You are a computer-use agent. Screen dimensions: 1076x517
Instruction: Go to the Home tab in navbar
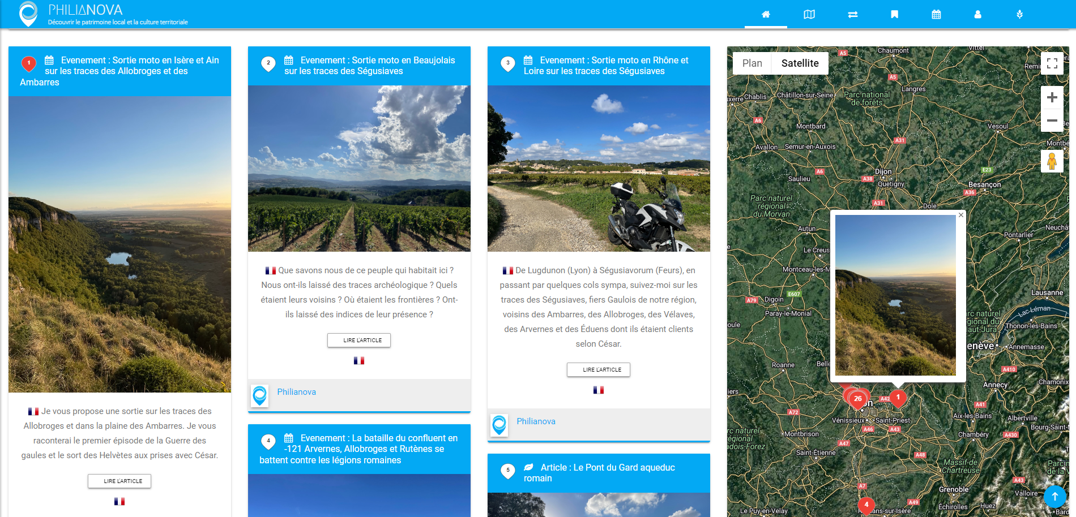[x=766, y=15]
